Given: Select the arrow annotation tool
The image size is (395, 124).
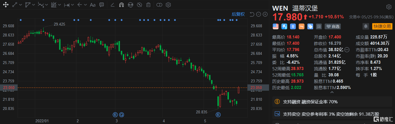Looking at the screenshot, I should pyautogui.click(x=80, y=5).
